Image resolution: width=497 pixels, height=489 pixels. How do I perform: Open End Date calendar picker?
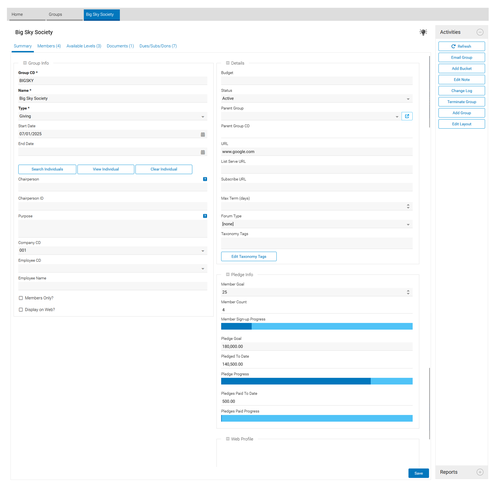[x=203, y=152]
